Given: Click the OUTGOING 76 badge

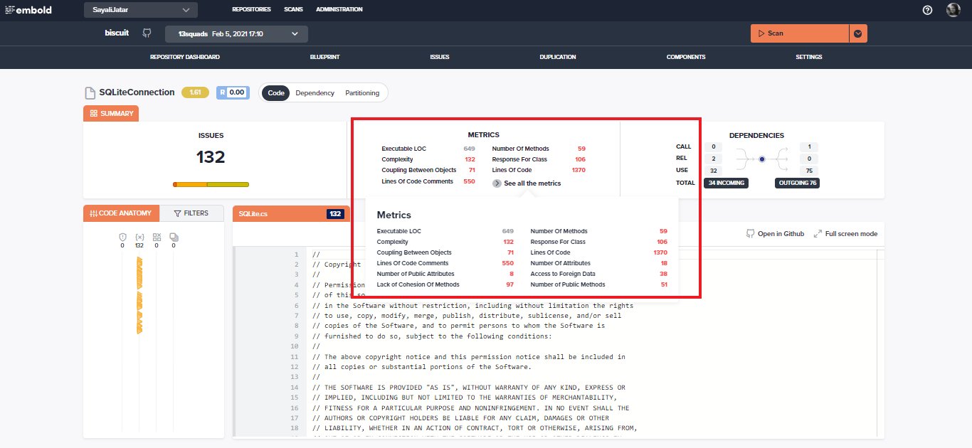Looking at the screenshot, I should [x=797, y=183].
